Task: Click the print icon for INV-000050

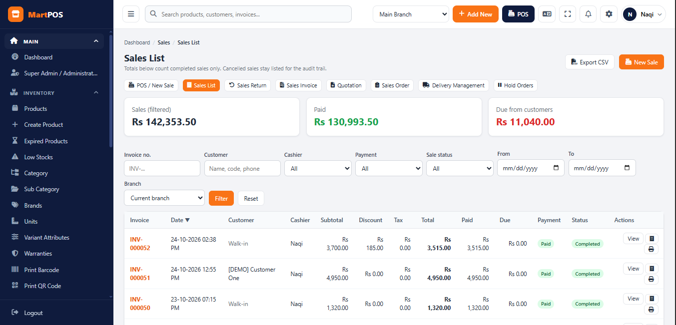Action: (651, 310)
